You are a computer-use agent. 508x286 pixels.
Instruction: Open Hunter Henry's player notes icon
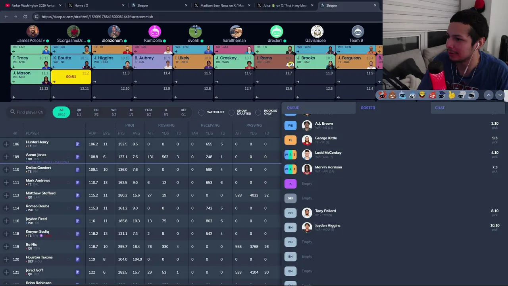[x=78, y=144]
